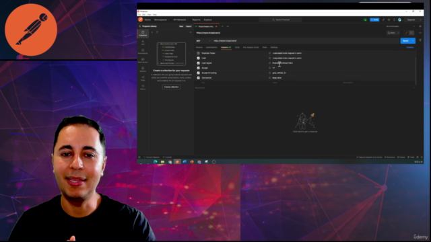Screen dimensions: 431x242
Task: Open the Settings gear in the header
Action: 389,19
